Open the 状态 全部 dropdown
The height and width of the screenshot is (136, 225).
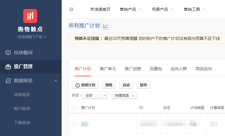(x=95, y=95)
